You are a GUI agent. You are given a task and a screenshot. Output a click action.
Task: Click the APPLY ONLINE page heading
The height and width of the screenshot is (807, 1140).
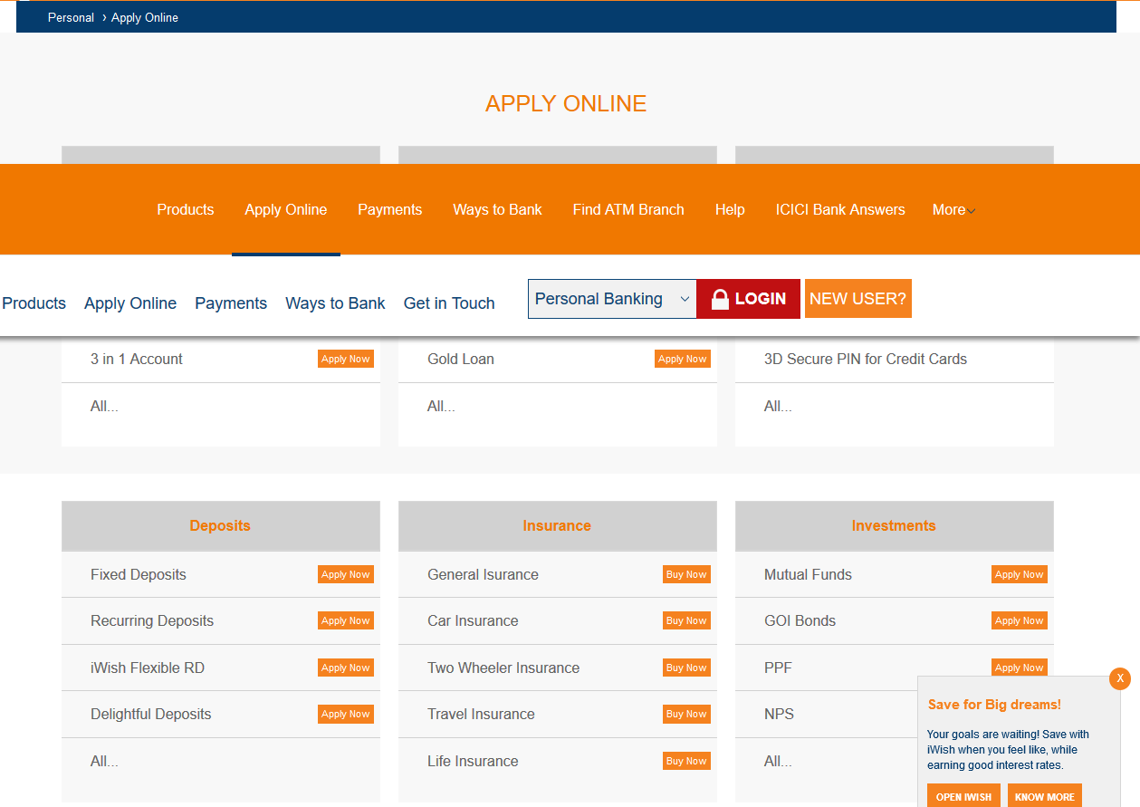[x=566, y=103]
